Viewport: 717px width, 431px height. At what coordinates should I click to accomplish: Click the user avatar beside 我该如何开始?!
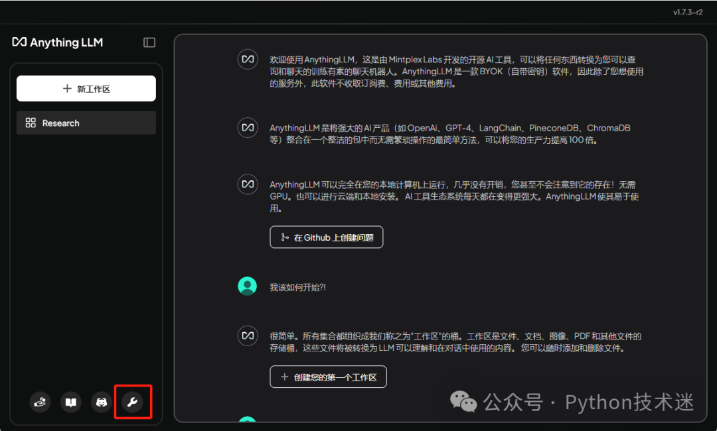click(x=248, y=286)
